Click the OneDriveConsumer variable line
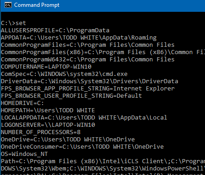 [82, 147]
